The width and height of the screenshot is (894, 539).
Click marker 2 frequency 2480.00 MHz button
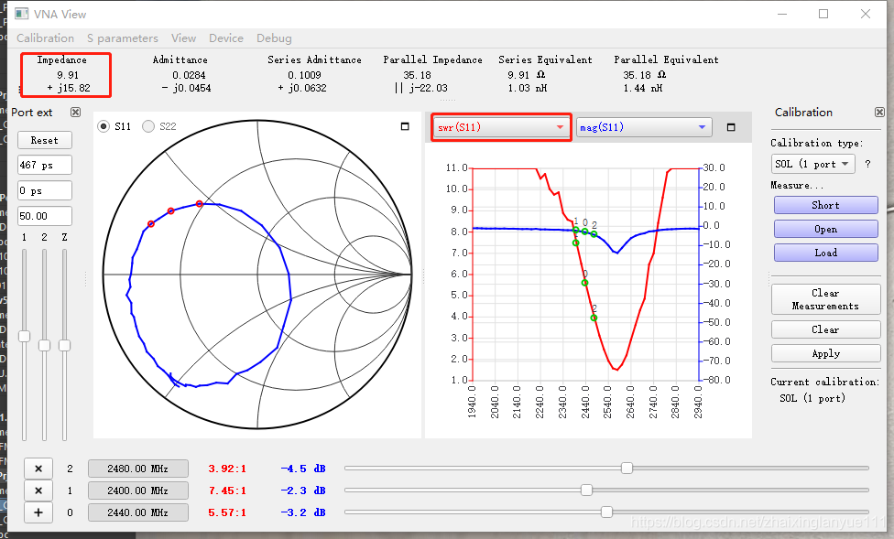[x=138, y=469]
